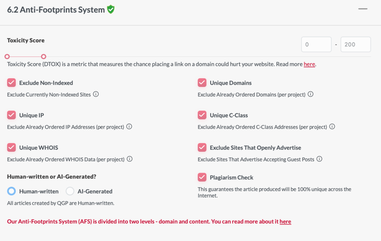
Task: Select the Human-written radio option
Action: coord(12,191)
